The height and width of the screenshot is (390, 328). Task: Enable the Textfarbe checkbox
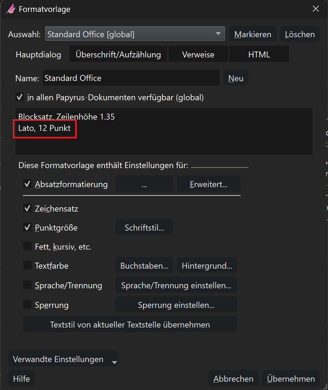point(28,265)
